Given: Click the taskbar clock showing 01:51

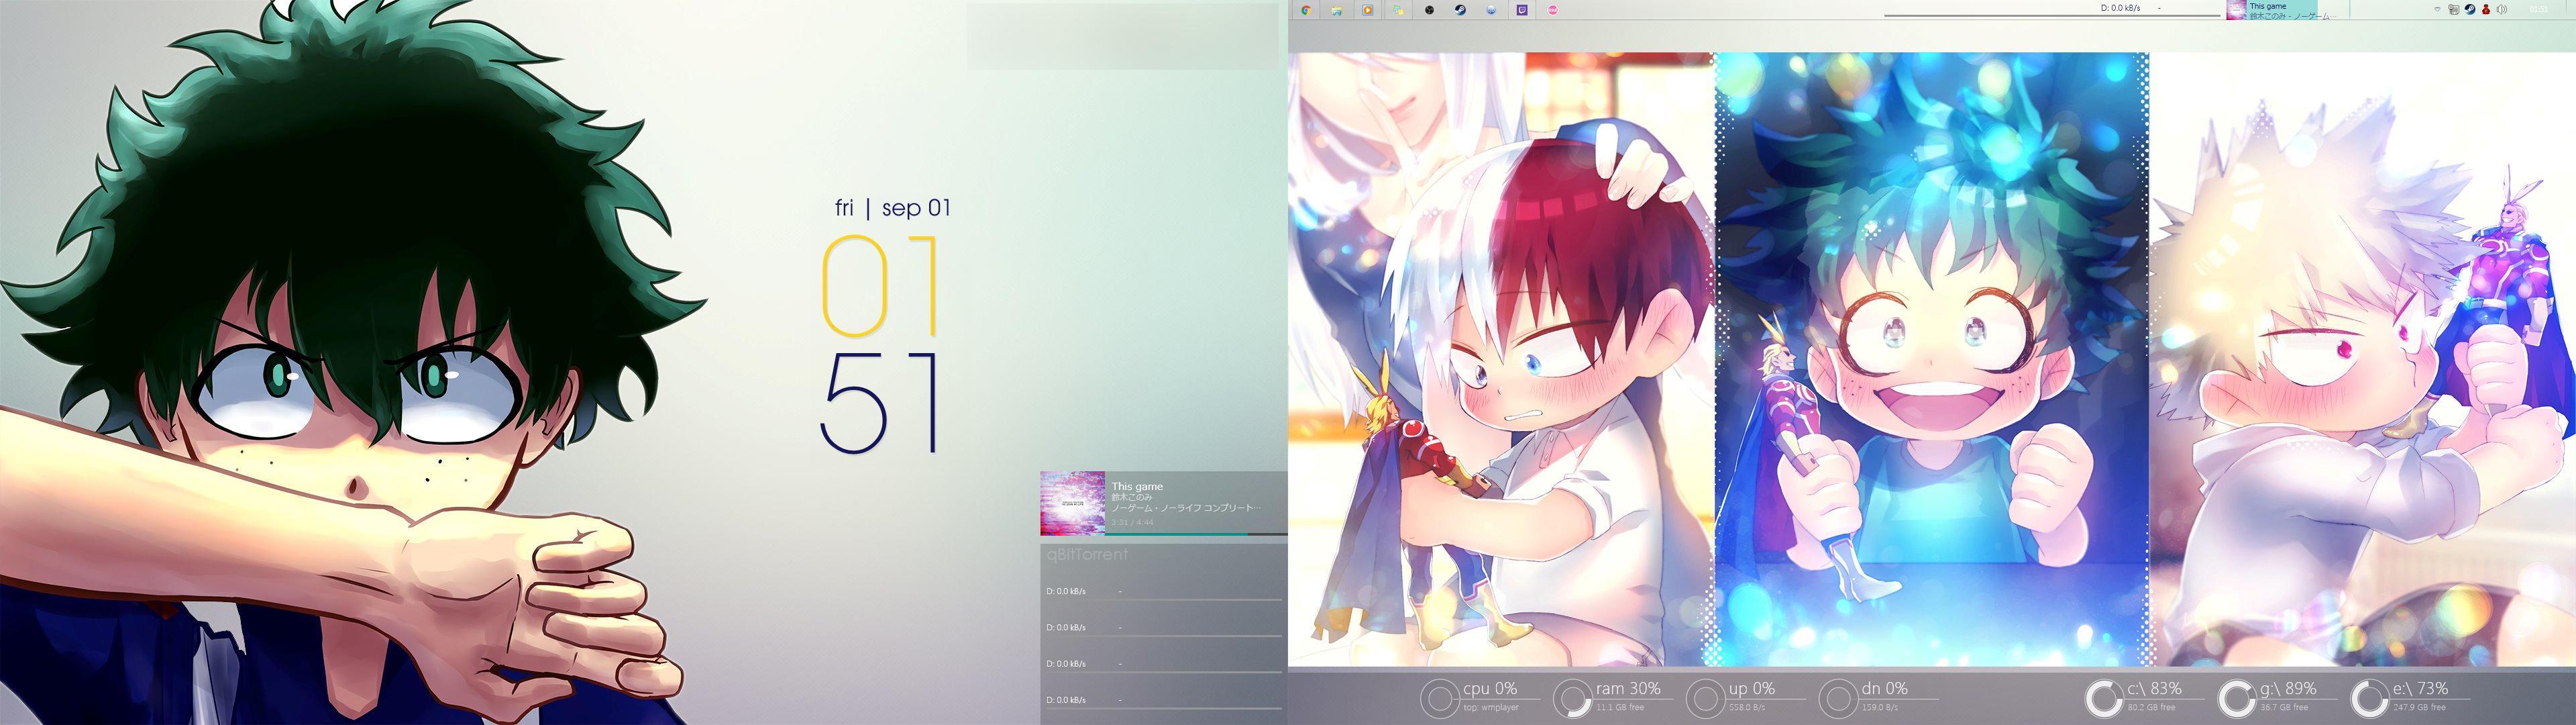Looking at the screenshot, I should (x=2539, y=10).
